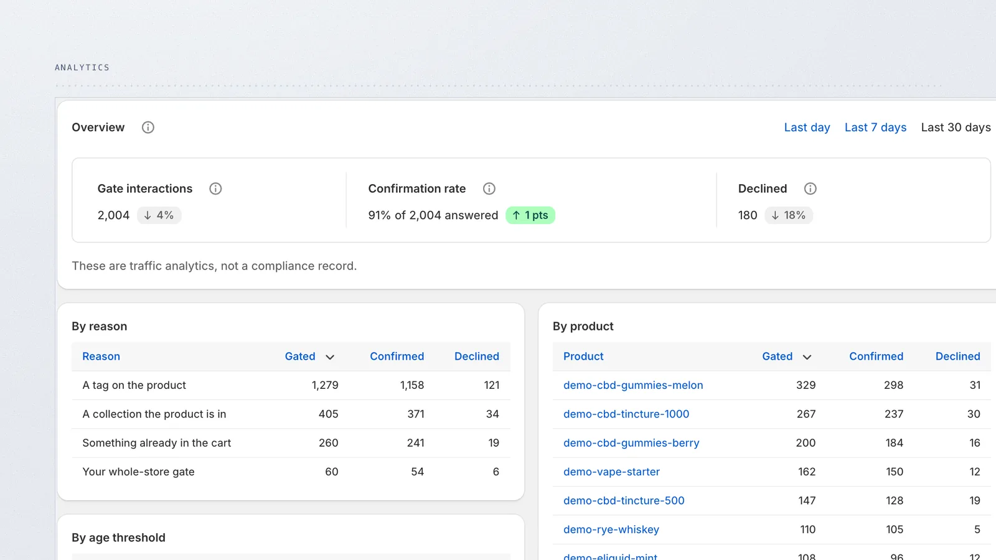Click the traffic analytics compliance note
Screen dimensions: 996x560
214,266
